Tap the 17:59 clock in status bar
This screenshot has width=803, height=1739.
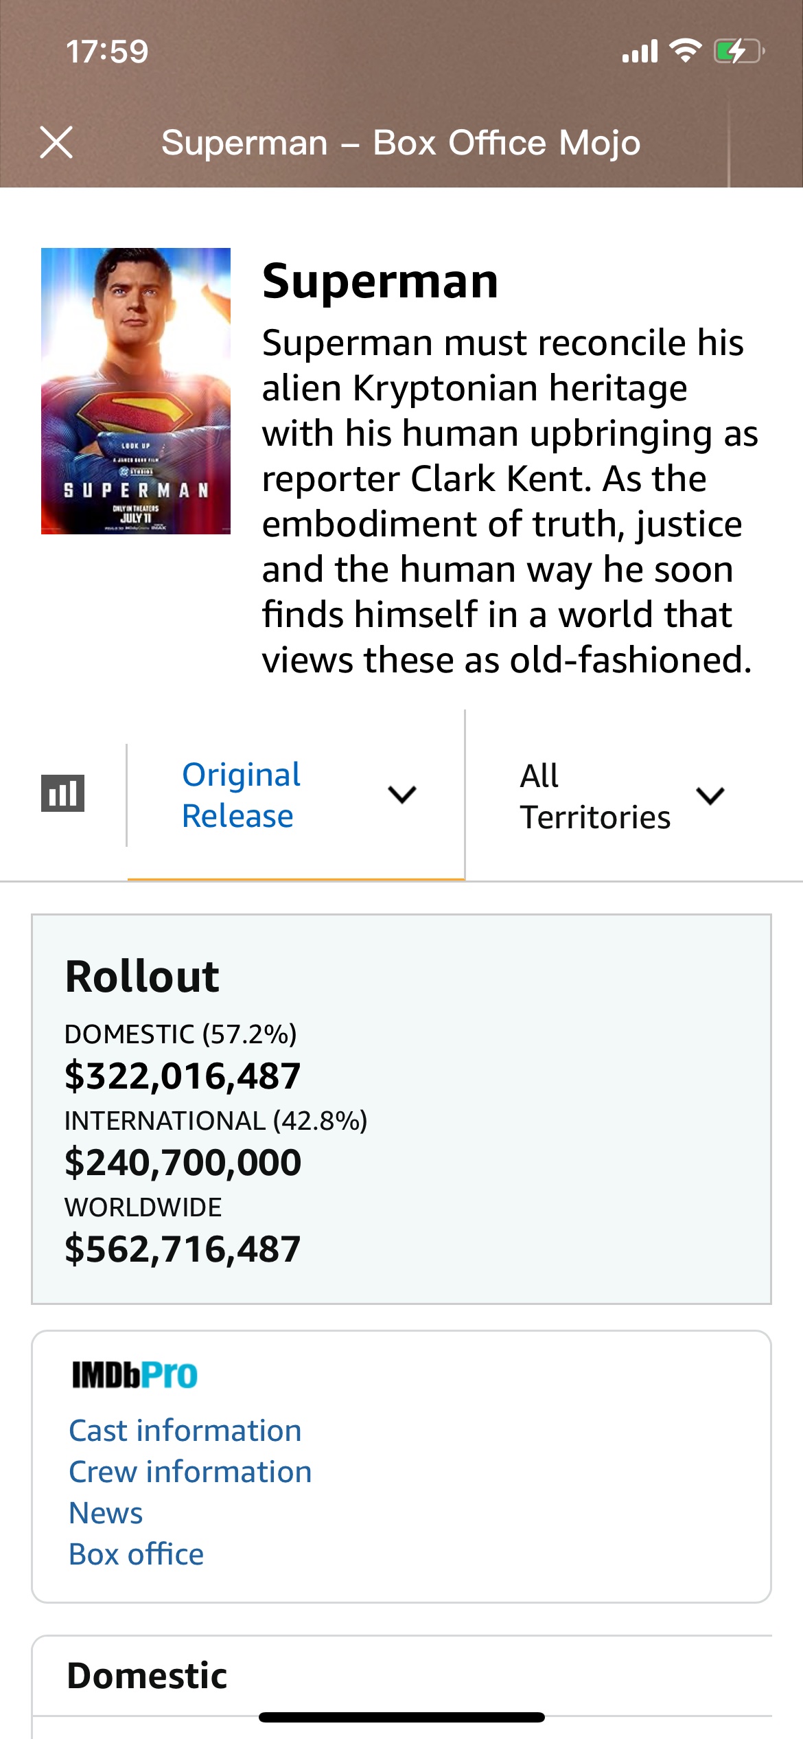tap(107, 52)
